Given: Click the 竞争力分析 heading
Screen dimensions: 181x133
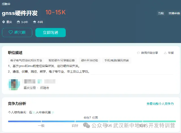Looking at the screenshot, I should (17, 103).
